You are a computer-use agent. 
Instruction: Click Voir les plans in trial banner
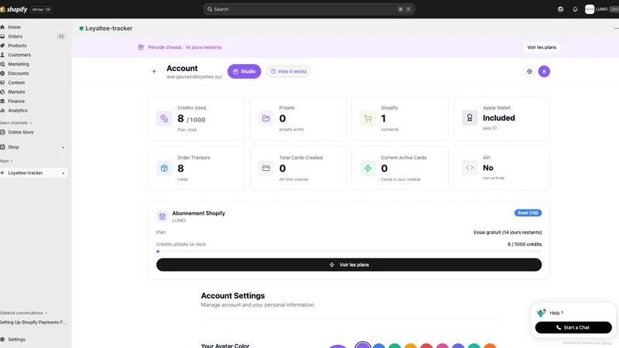pyautogui.click(x=542, y=47)
